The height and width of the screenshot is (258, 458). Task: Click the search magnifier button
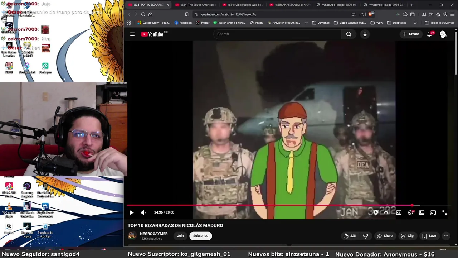pos(349,34)
